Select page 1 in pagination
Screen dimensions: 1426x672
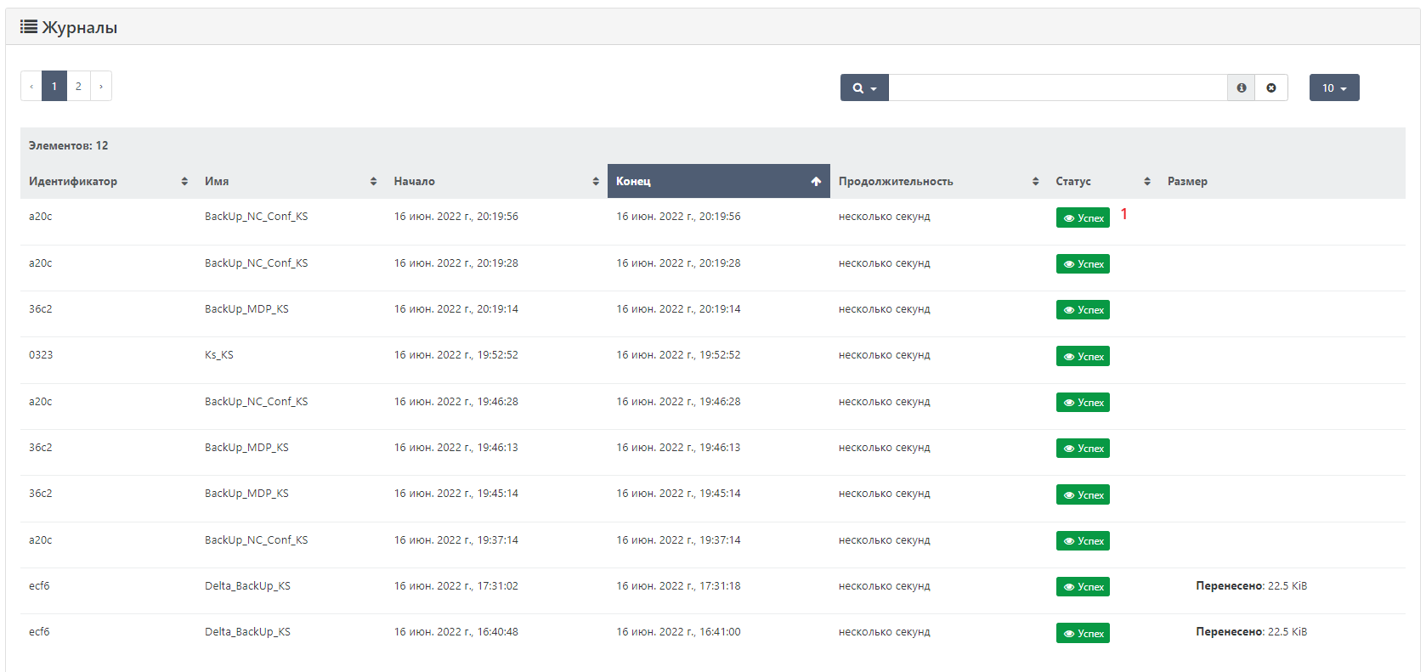click(x=54, y=86)
